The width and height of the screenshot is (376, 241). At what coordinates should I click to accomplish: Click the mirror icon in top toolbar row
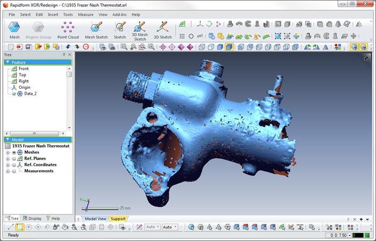359,24
